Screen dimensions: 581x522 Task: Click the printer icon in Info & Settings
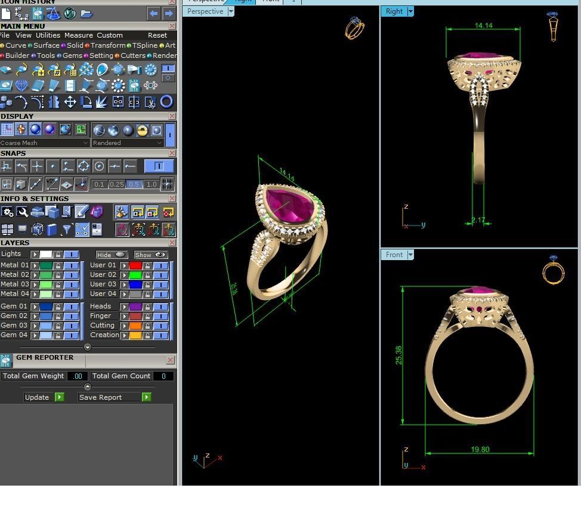point(38,212)
